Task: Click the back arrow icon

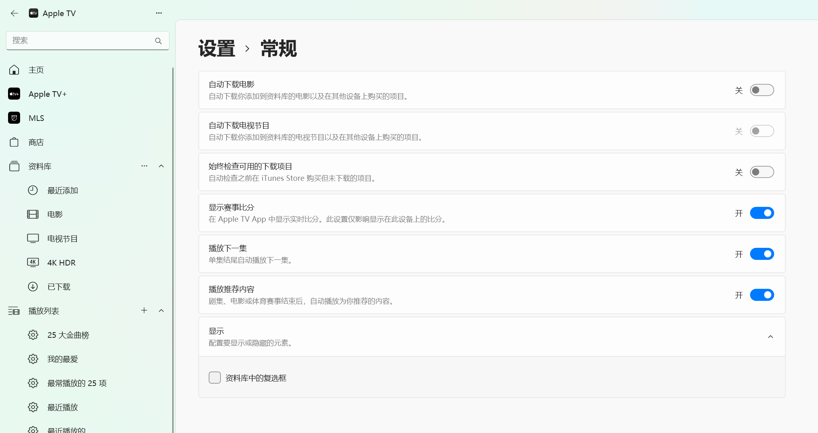Action: click(x=14, y=13)
